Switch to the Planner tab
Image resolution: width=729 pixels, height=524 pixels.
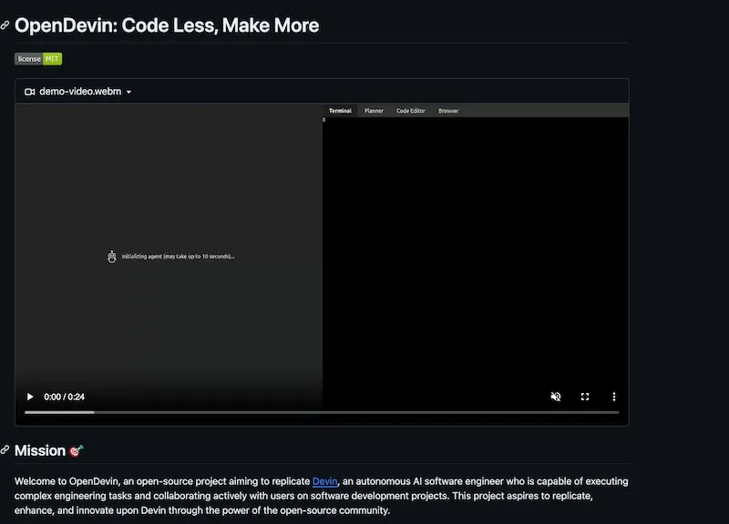pos(374,111)
